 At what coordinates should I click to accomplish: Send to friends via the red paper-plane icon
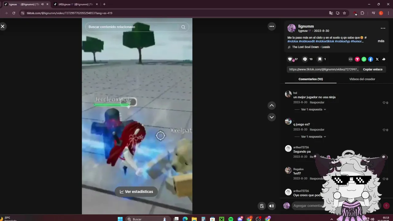pyautogui.click(x=357, y=59)
